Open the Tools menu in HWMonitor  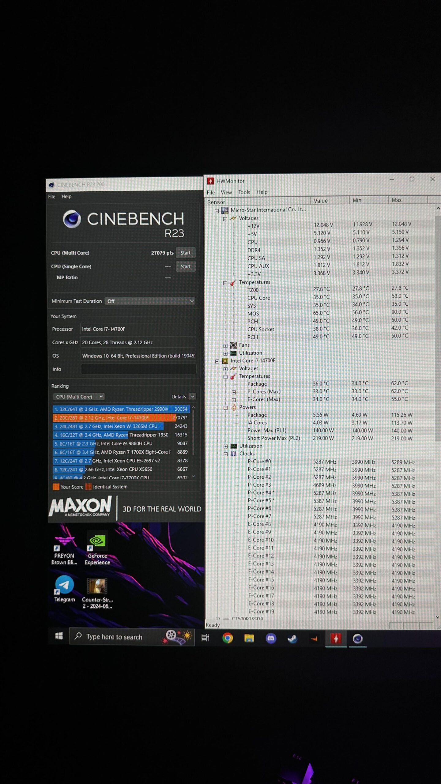244,192
